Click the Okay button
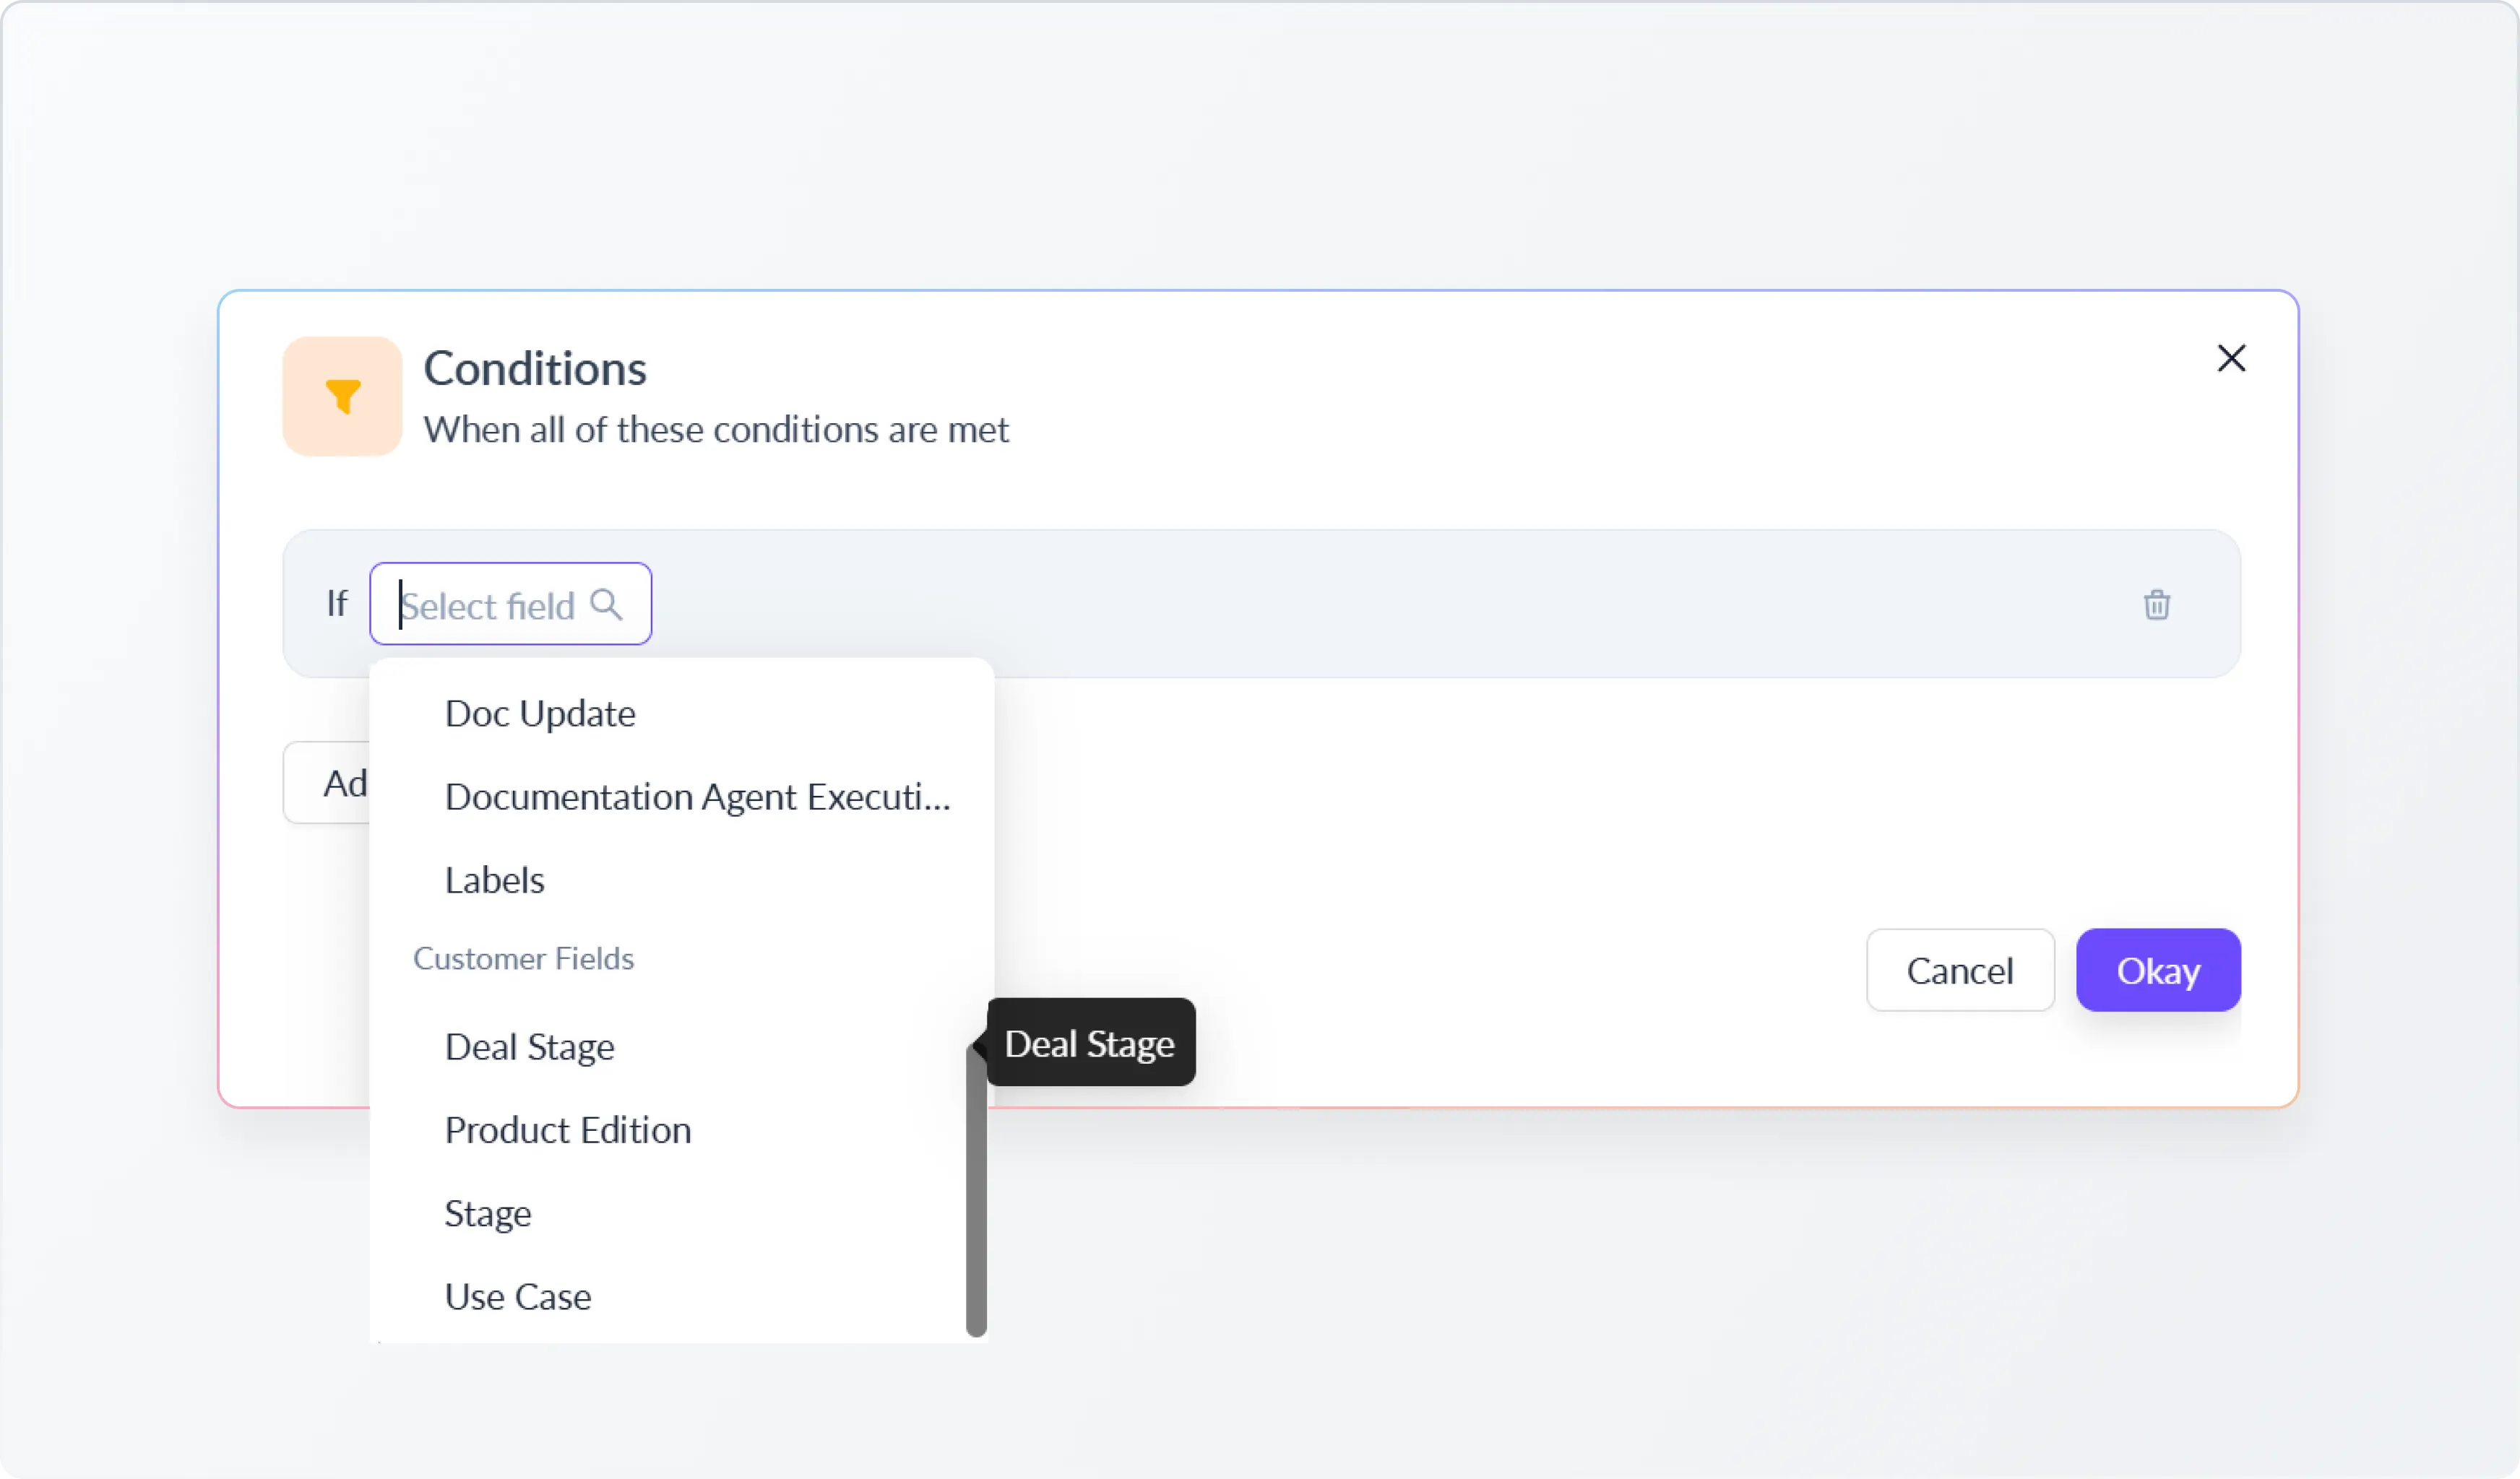 coord(2157,969)
